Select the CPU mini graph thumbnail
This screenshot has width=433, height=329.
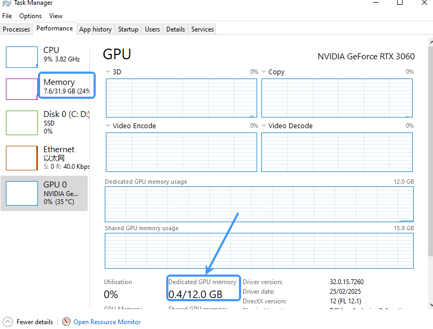pos(22,57)
